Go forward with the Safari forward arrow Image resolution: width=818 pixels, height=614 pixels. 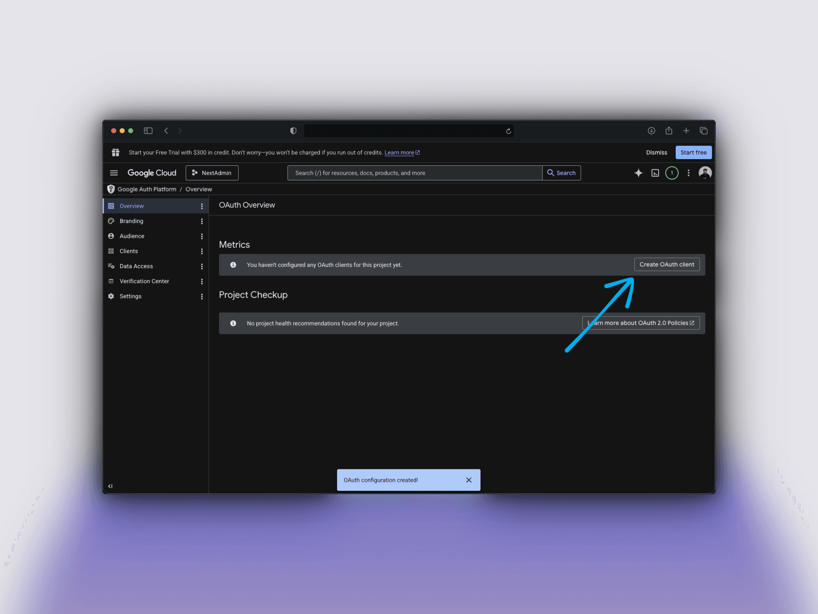tap(180, 131)
